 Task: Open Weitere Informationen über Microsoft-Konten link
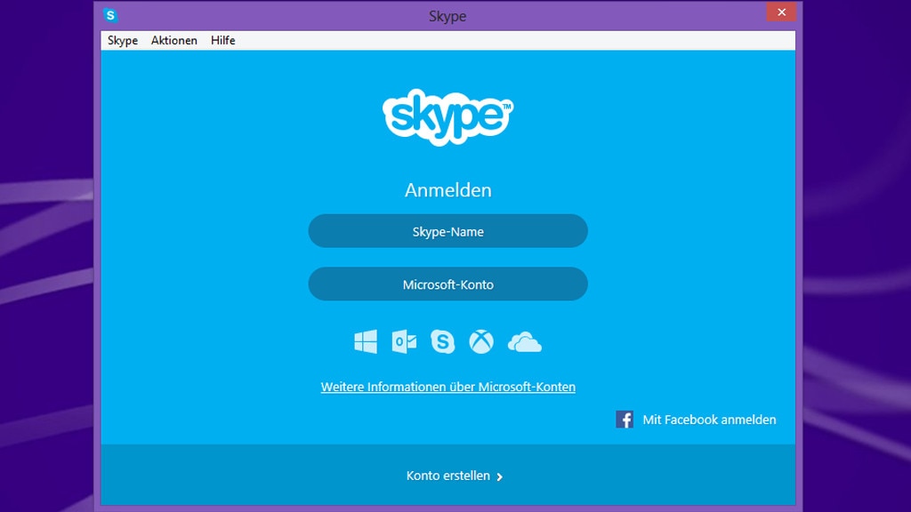click(x=448, y=387)
